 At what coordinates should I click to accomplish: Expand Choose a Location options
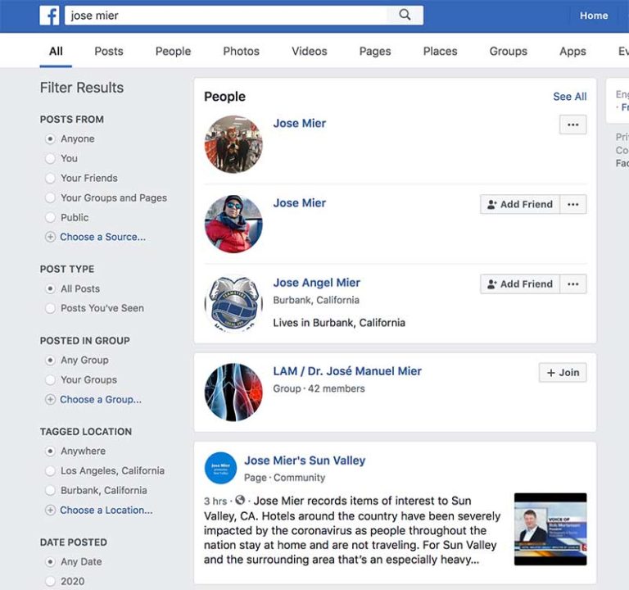106,510
